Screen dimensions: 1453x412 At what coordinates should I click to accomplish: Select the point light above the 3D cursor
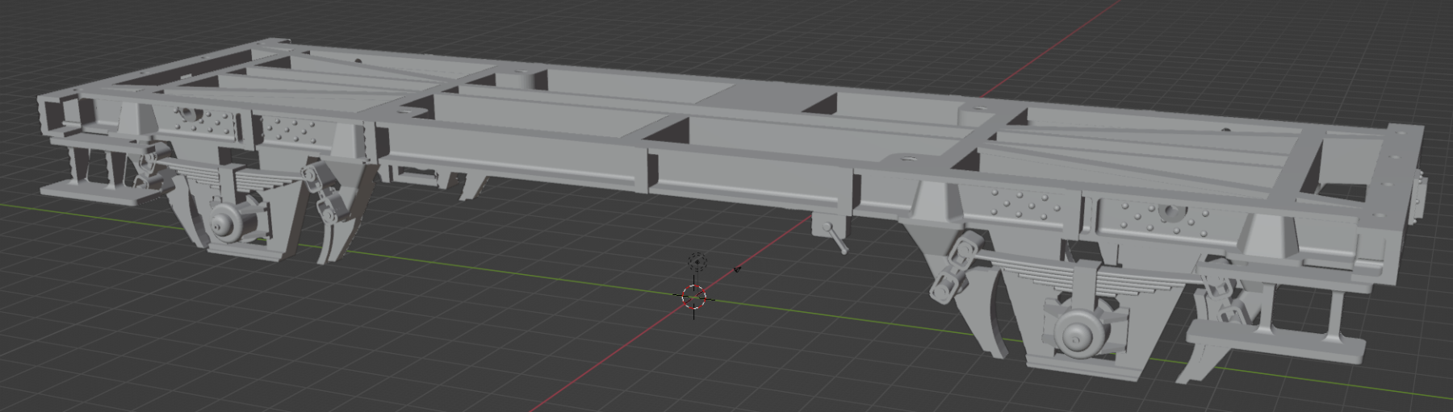point(697,261)
